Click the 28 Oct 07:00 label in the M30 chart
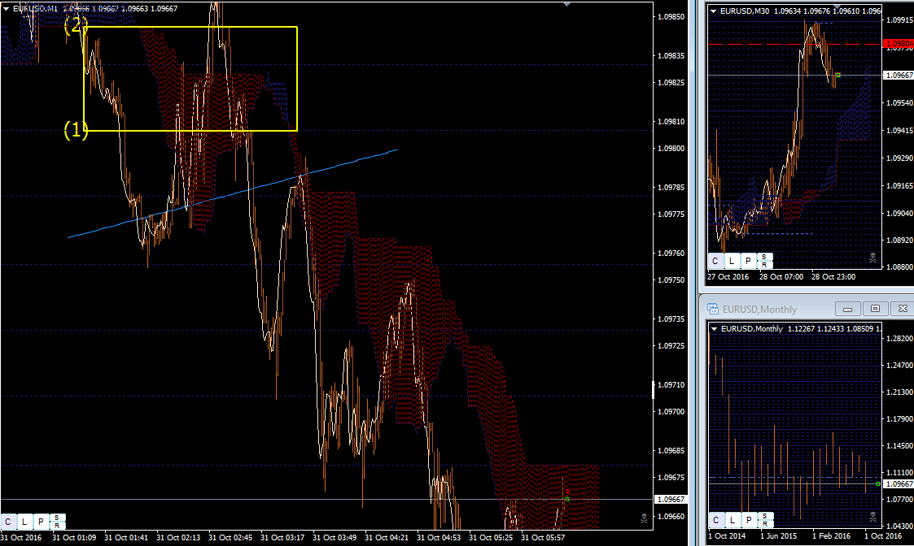Viewport: 914px width, 546px height. pyautogui.click(x=781, y=276)
